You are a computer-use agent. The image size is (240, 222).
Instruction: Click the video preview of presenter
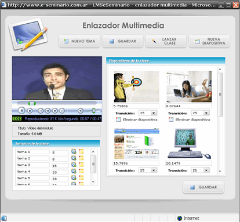57,78
